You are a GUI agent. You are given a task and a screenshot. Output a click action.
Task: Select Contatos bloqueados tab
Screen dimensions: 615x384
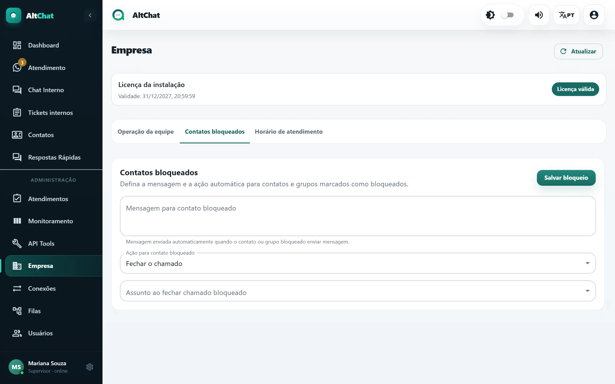215,131
